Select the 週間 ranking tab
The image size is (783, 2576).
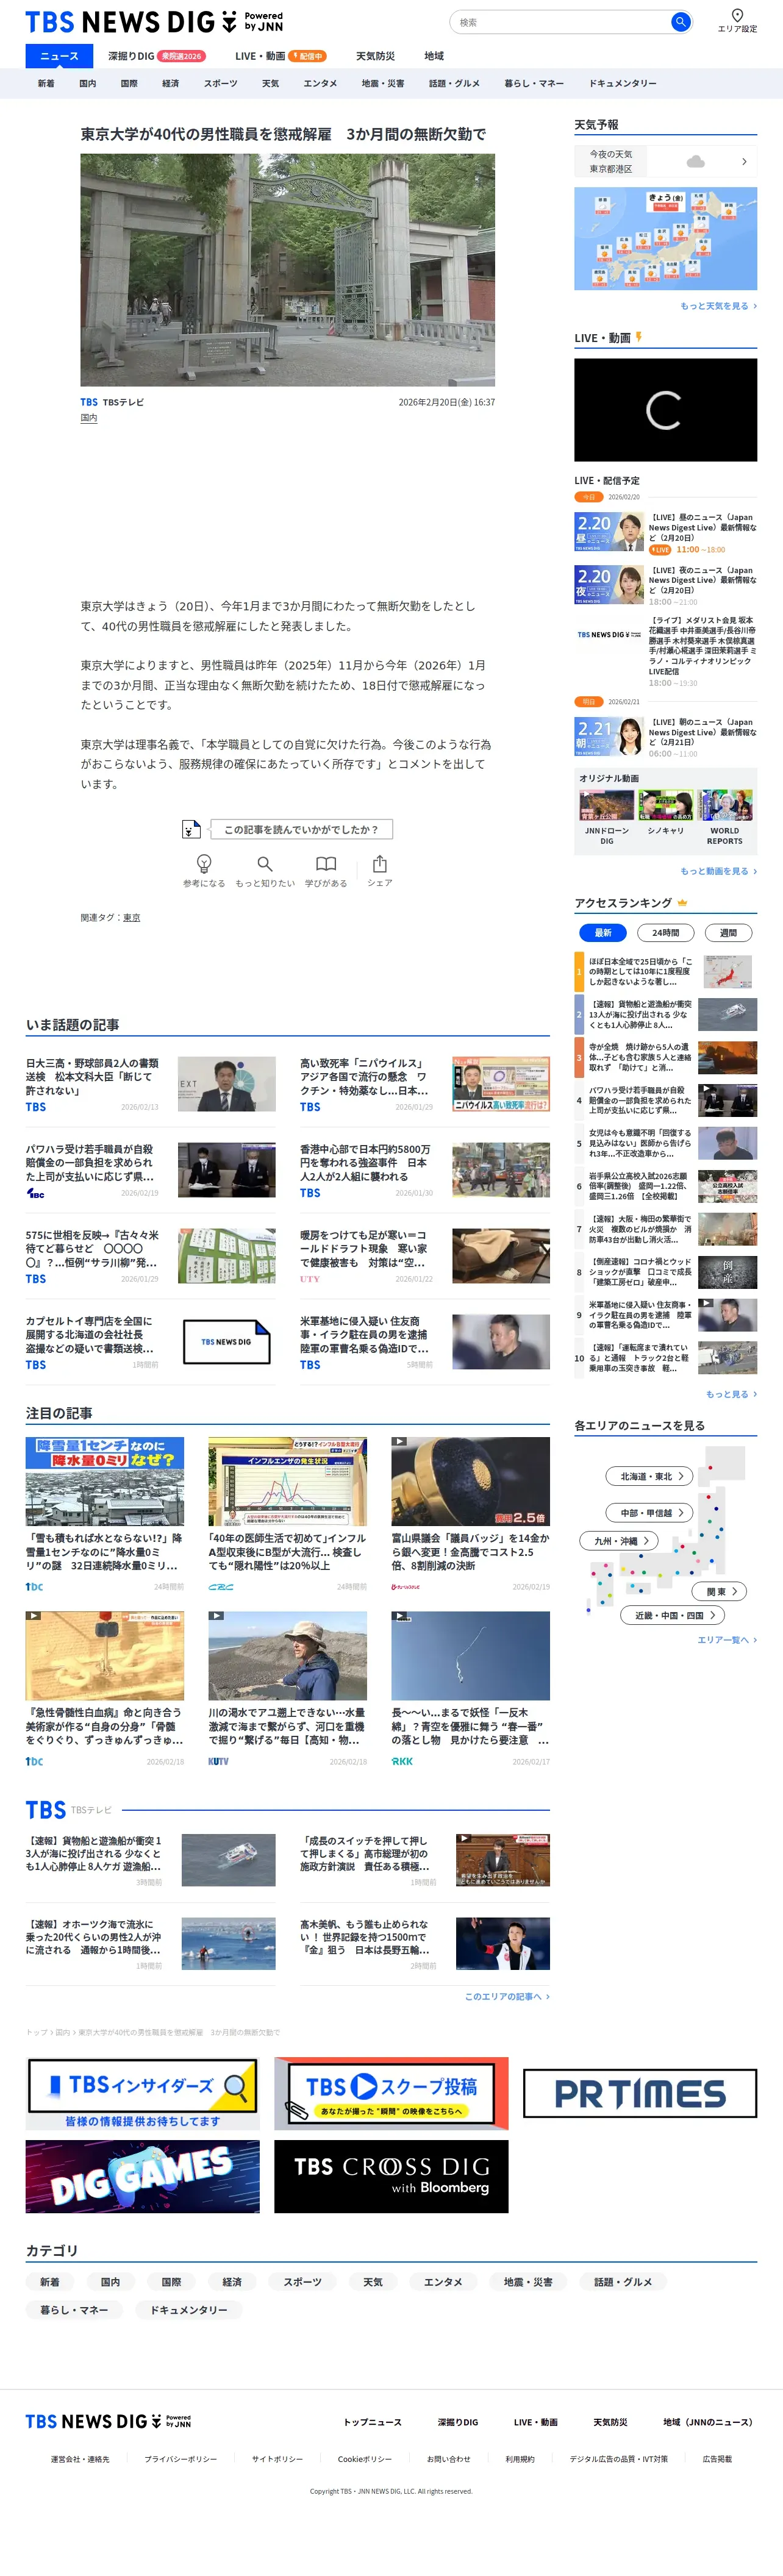pyautogui.click(x=728, y=932)
